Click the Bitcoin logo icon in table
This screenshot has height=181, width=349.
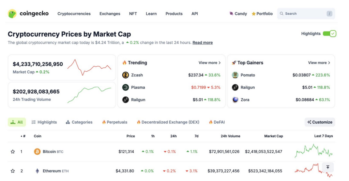[x=37, y=152]
